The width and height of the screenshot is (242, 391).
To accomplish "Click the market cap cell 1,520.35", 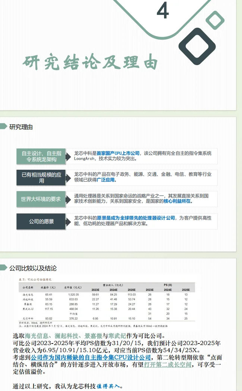I will pos(73,295).
